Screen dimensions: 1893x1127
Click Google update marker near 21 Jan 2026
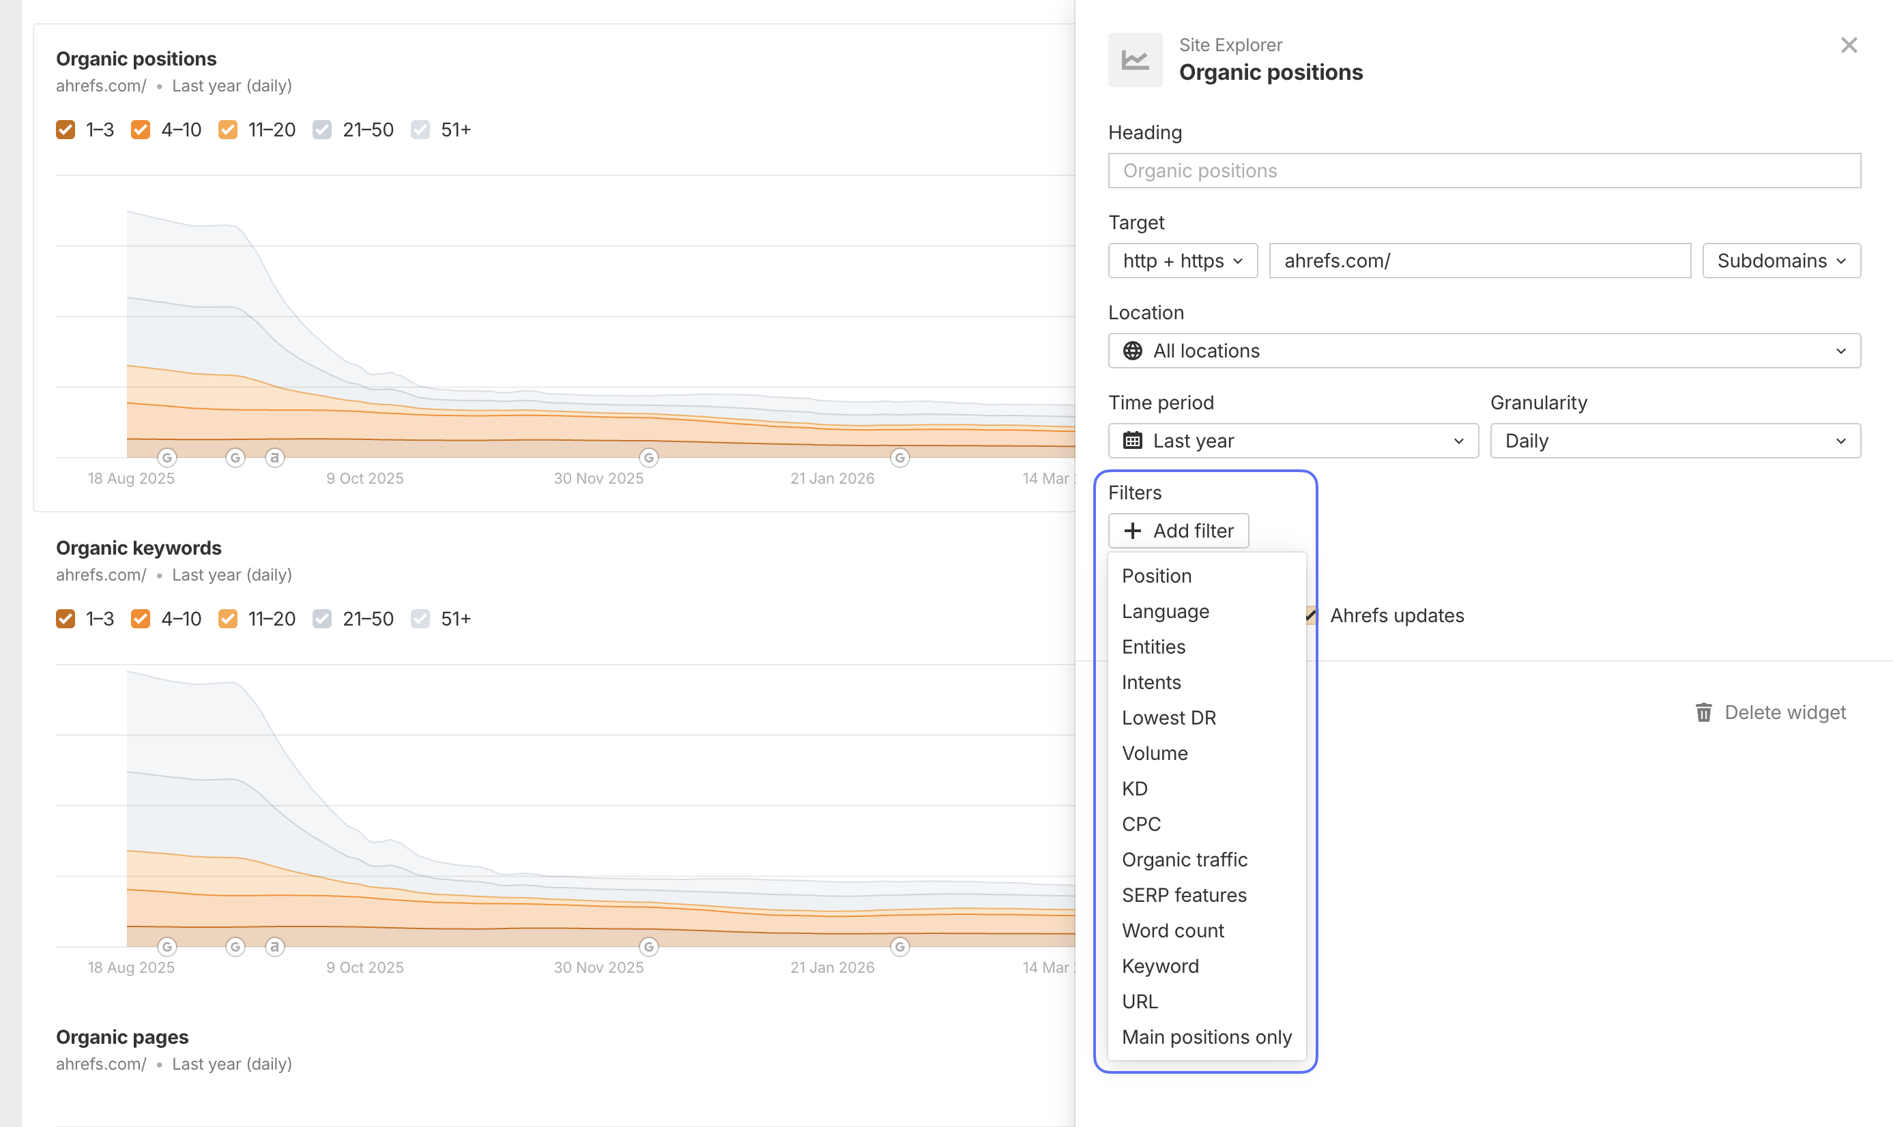tap(900, 458)
